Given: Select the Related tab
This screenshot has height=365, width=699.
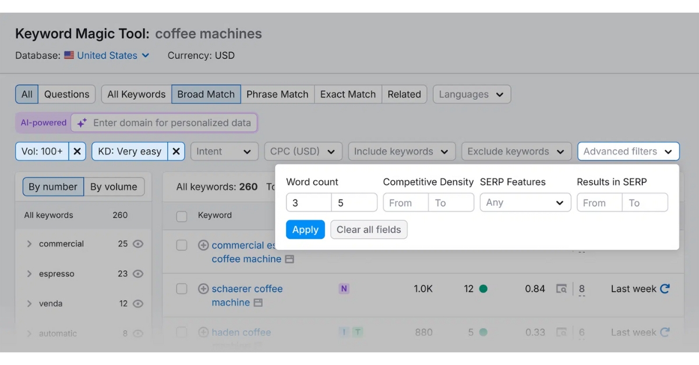Looking at the screenshot, I should tap(404, 94).
